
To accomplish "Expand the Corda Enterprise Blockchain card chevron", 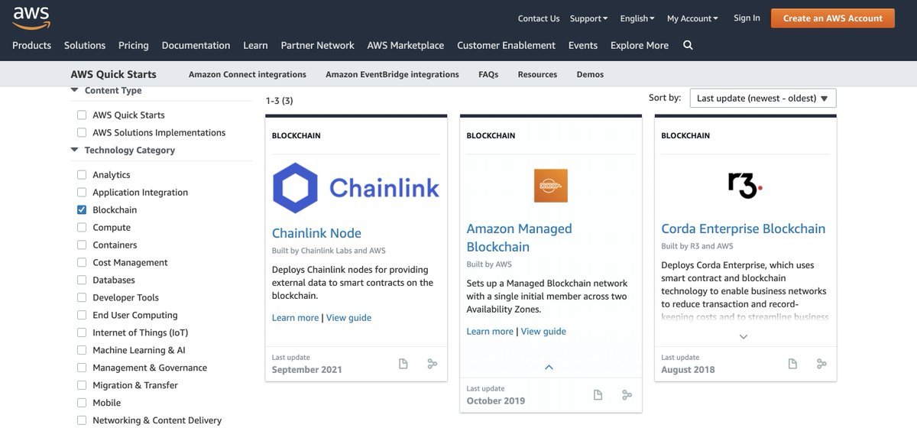I will pyautogui.click(x=744, y=336).
